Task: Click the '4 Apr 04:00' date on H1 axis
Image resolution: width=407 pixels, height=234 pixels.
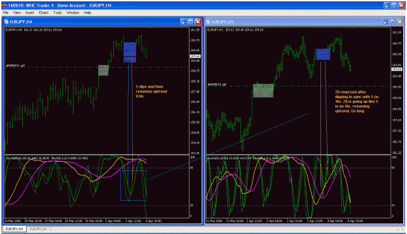Action: click(335, 221)
